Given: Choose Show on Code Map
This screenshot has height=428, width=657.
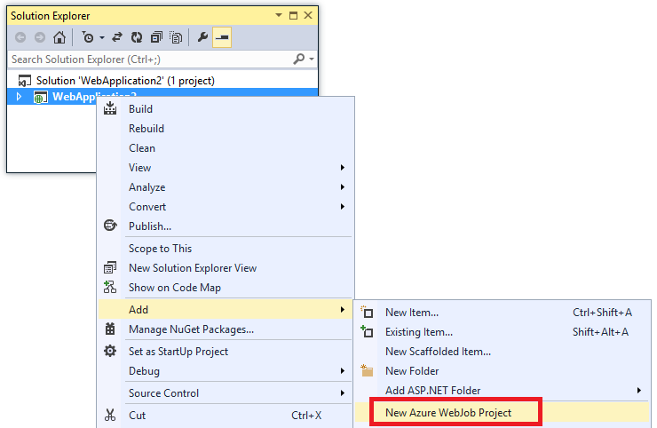Looking at the screenshot, I should click(226, 288).
